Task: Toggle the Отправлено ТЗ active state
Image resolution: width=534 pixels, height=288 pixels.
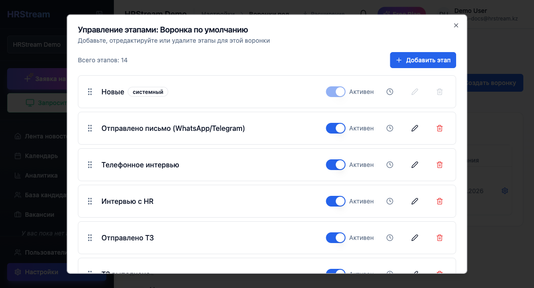Action: pyautogui.click(x=336, y=238)
